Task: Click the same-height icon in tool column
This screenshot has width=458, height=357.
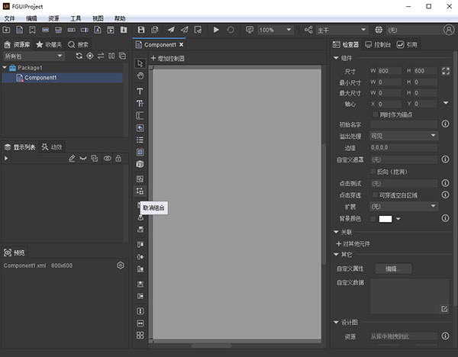Action: click(140, 311)
